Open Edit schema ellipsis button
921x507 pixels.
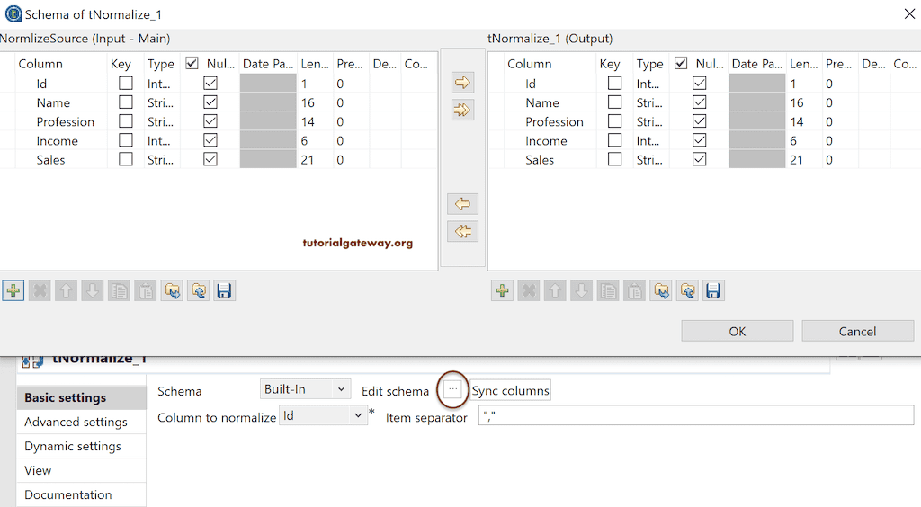[453, 389]
